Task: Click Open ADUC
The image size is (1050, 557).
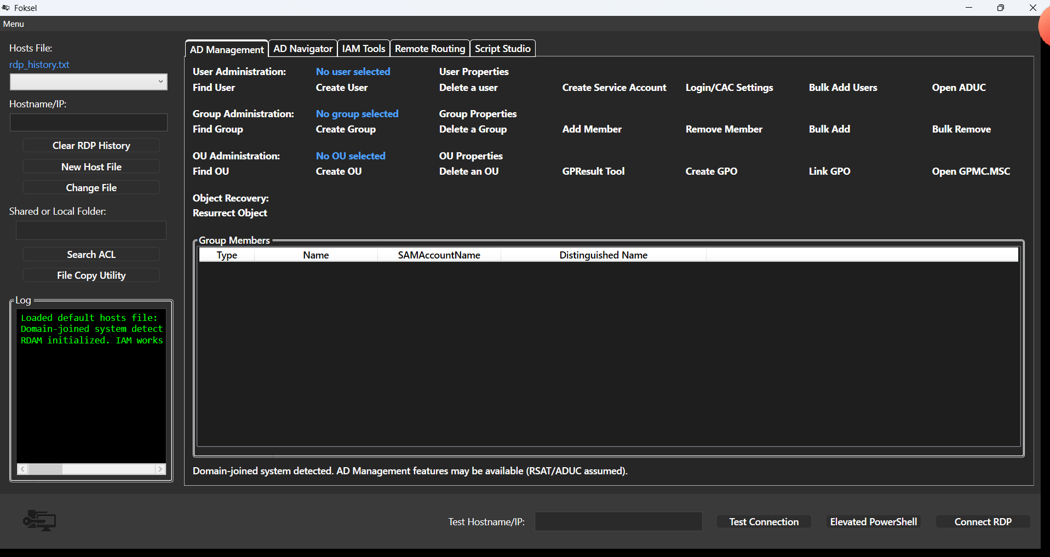Action: pos(959,88)
